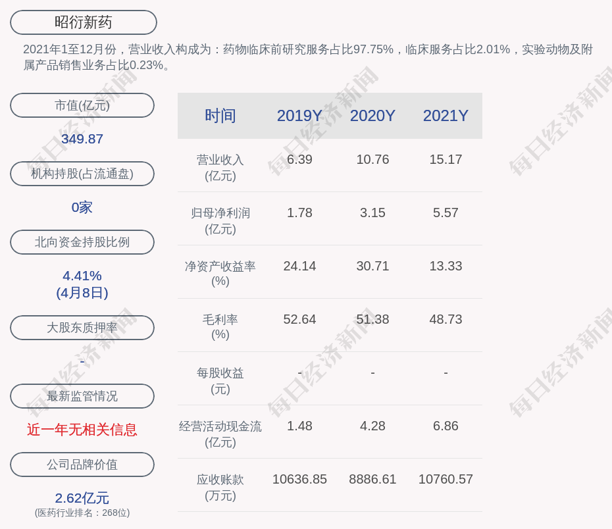Screen dimensions: 612x529
Task: Click the 市值(亿元) label pill
Action: pos(82,105)
